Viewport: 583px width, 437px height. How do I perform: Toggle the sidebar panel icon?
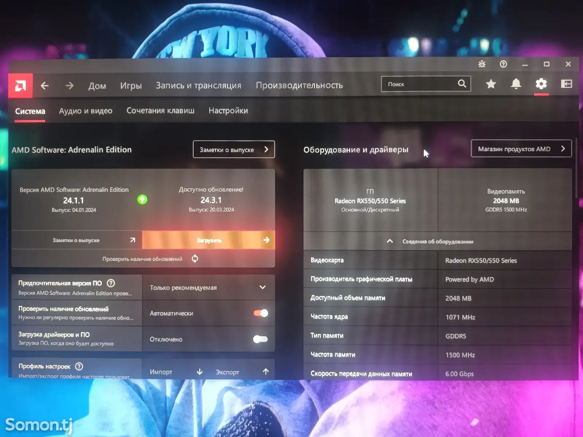[566, 84]
